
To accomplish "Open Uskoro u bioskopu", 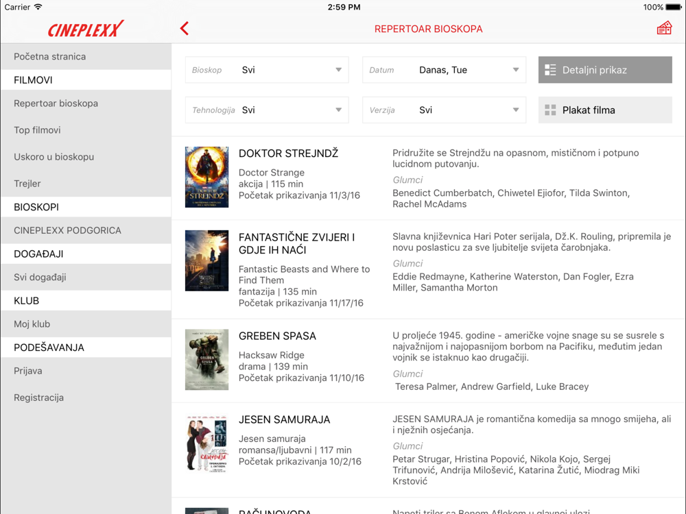I will [86, 157].
